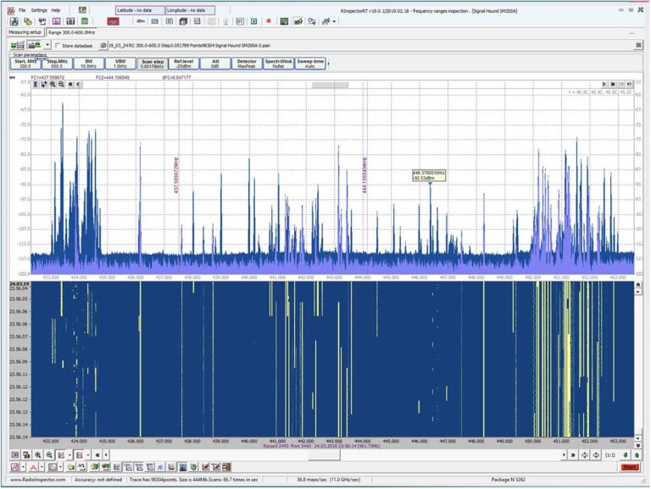Zoom in using spectrum magnifier plus icon
Screen dimensions: 651x489
53,84
